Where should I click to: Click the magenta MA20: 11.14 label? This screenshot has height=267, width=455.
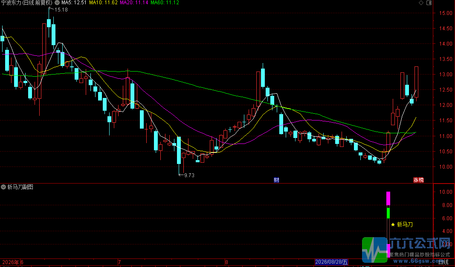[x=134, y=3]
